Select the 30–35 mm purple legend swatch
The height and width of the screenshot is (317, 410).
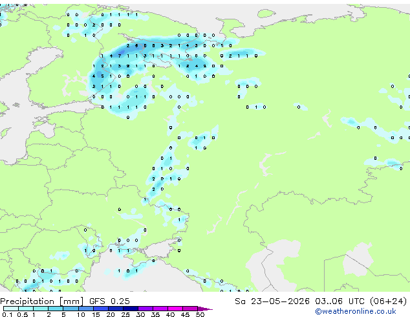pyautogui.click(x=146, y=309)
